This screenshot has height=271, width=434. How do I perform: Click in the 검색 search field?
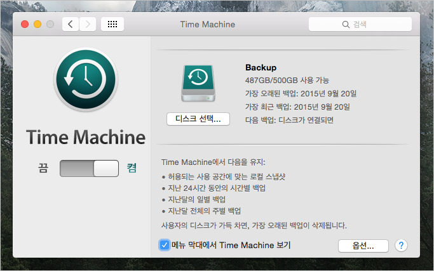click(360, 24)
